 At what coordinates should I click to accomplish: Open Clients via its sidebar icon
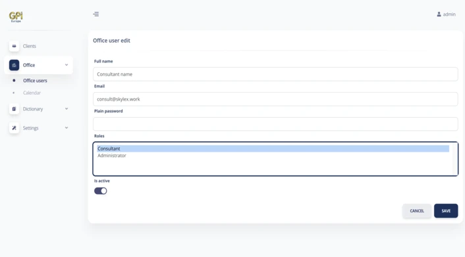(x=14, y=46)
